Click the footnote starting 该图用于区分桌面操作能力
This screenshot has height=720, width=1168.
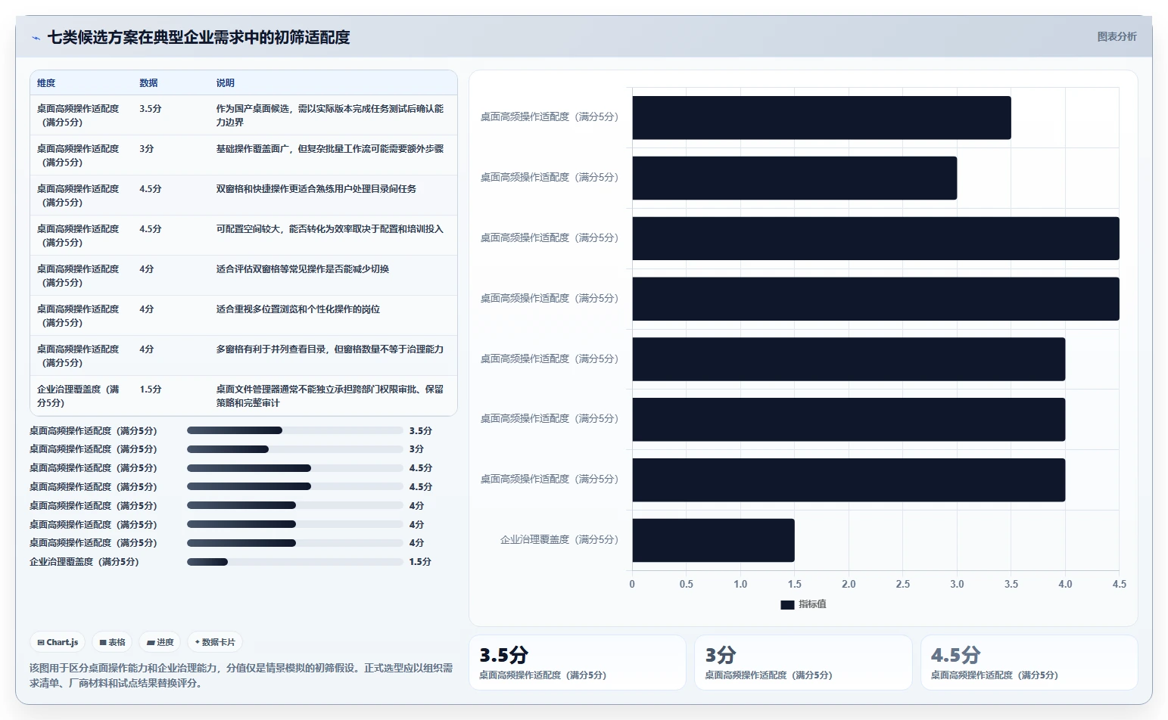[241, 675]
